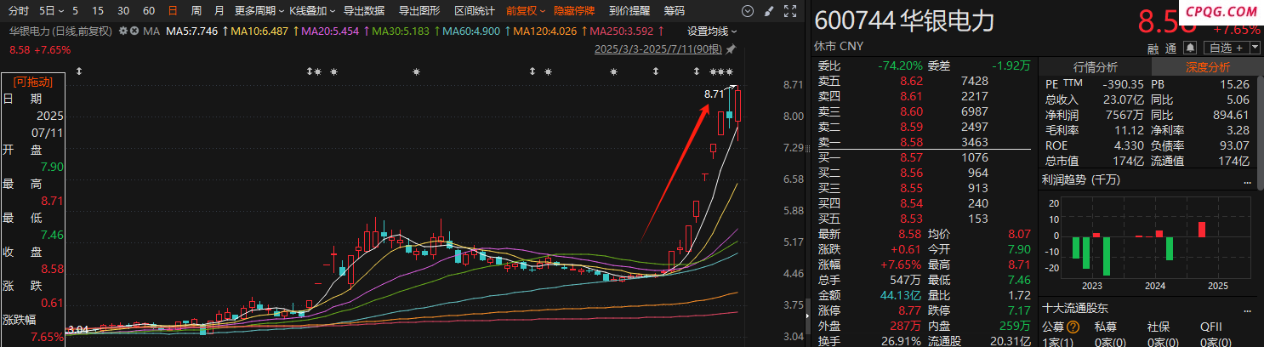Toggle 筹码 chip distribution
The height and width of the screenshot is (347, 1264).
click(x=675, y=11)
